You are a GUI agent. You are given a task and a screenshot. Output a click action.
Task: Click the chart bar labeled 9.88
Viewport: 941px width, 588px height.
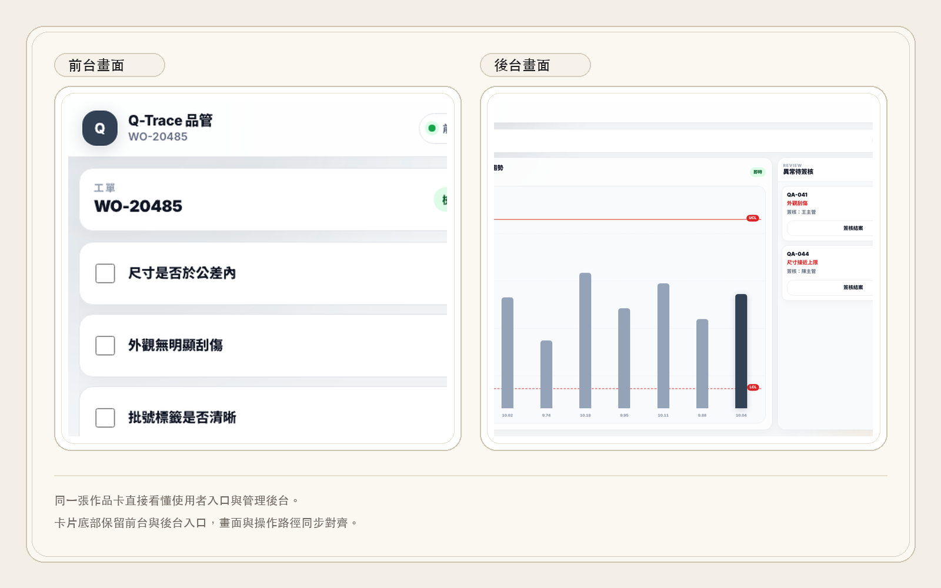(702, 364)
